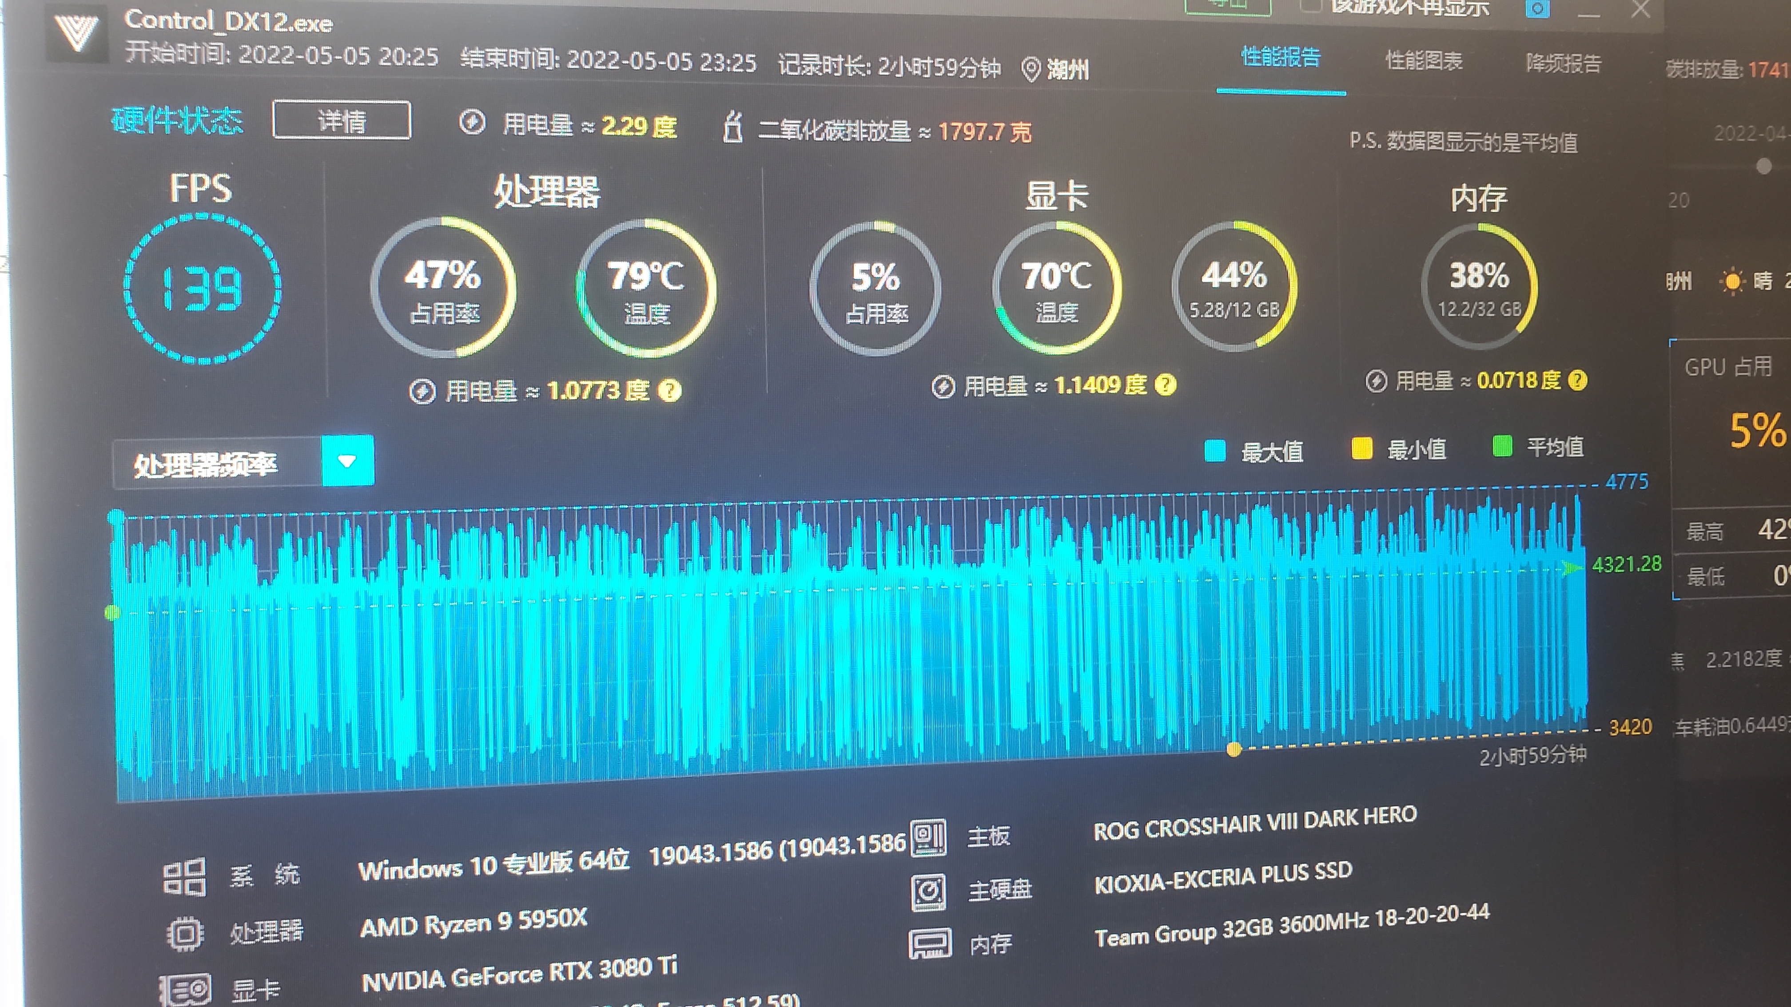The width and height of the screenshot is (1791, 1007).
Task: Click the Team Group 32GB 3600MHz entry
Action: coord(1292,926)
